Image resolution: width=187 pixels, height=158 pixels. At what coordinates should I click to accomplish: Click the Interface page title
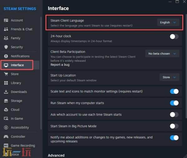click(x=58, y=8)
